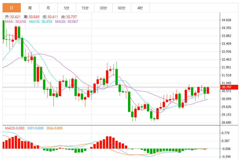Click the MACD:0.000 label
This screenshot has height=159, width=240.
[x=15, y=128]
